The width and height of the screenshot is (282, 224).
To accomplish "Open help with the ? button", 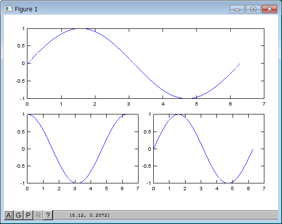I will point(48,215).
